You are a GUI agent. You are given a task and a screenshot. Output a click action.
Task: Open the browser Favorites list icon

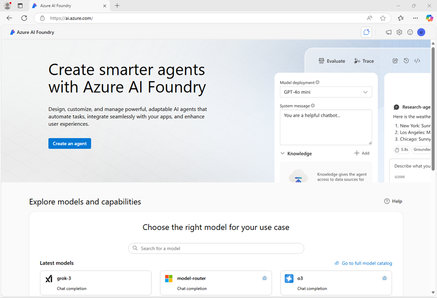(x=401, y=18)
